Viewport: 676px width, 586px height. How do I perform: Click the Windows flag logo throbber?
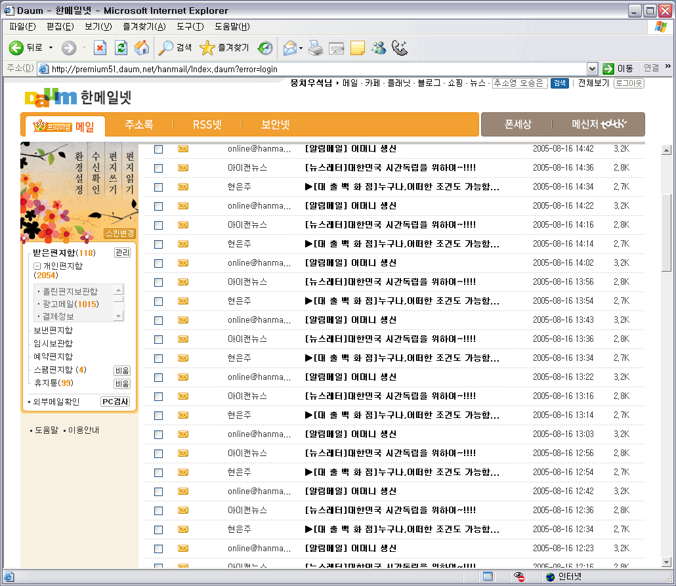(x=660, y=27)
